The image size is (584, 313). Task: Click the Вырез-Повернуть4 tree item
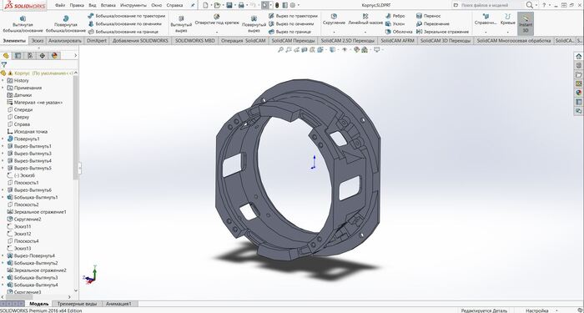[31, 256]
